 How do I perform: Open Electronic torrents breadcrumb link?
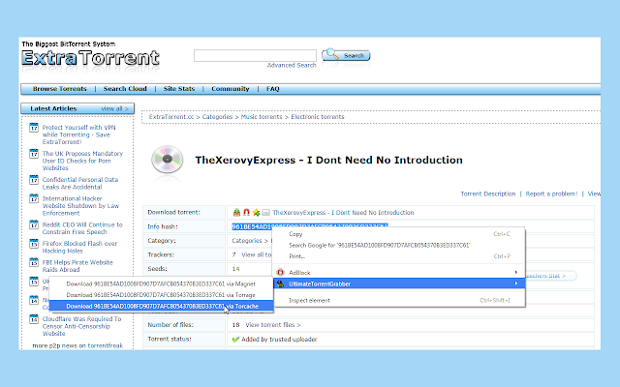coord(318,117)
